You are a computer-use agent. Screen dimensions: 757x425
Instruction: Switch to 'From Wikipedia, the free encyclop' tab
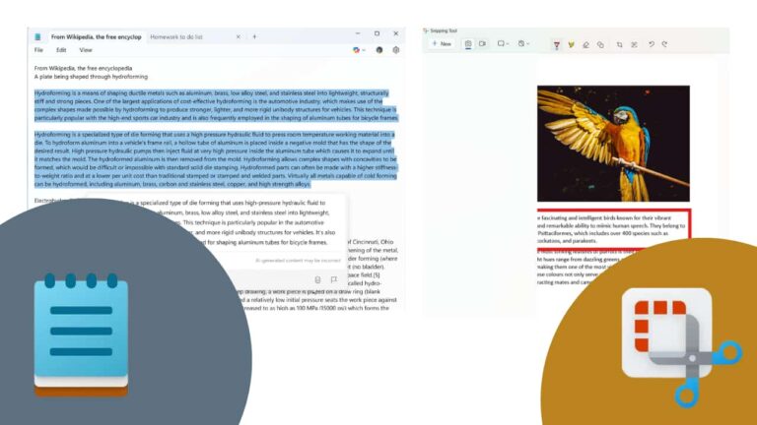(96, 36)
